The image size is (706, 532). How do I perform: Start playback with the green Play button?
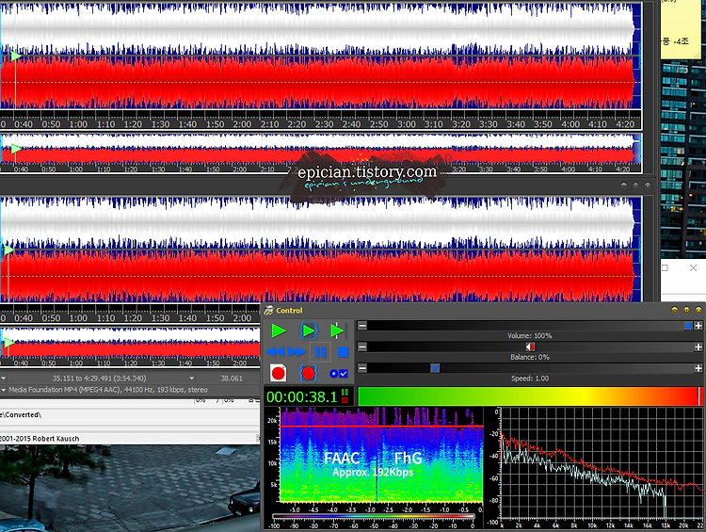[279, 330]
